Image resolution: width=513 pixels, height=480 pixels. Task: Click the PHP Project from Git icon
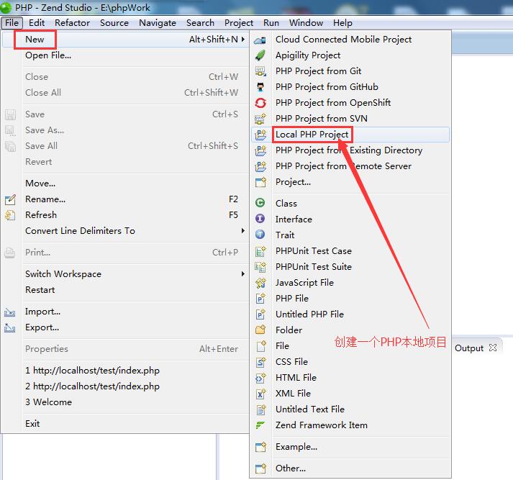[x=260, y=71]
